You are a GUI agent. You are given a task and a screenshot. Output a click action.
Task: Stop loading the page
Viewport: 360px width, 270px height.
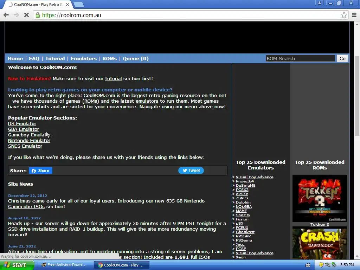click(26, 15)
